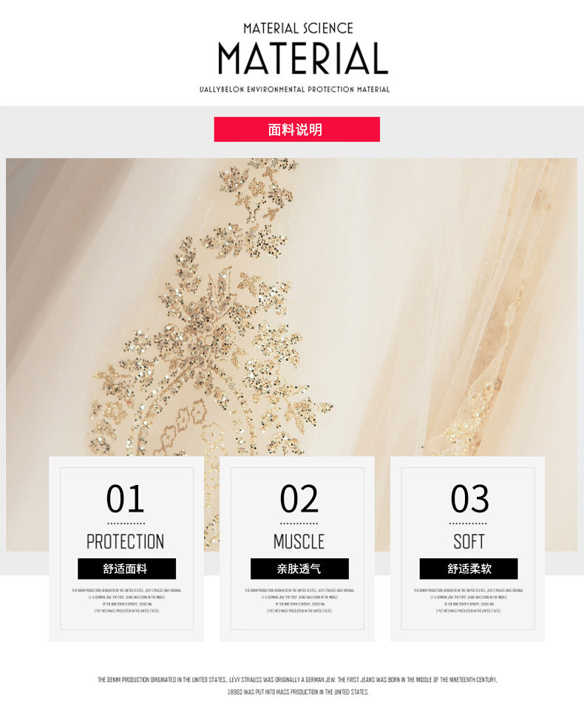Click the UALLYBELON ENVIRONMENTAL PROTECTION MATERIAL tagline

tap(294, 89)
